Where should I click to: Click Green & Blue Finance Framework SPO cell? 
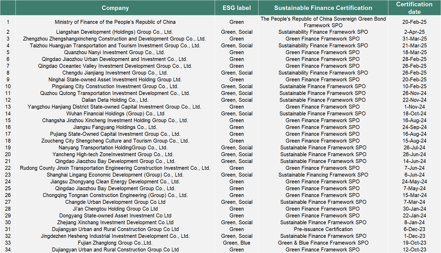(x=323, y=243)
